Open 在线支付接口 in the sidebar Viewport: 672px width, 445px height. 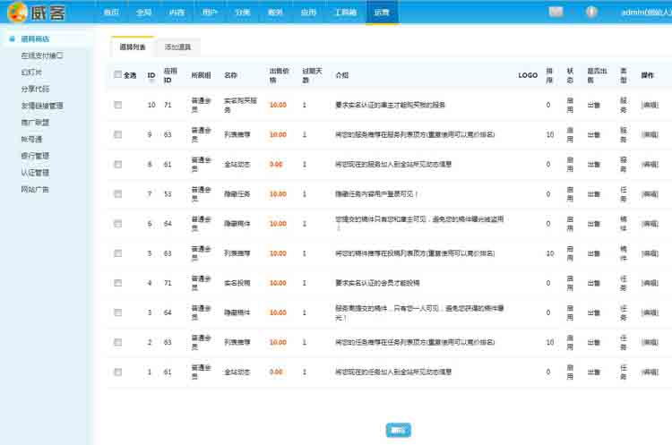coord(42,56)
